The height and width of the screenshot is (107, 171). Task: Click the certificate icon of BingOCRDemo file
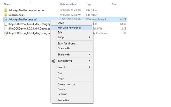[6, 33]
